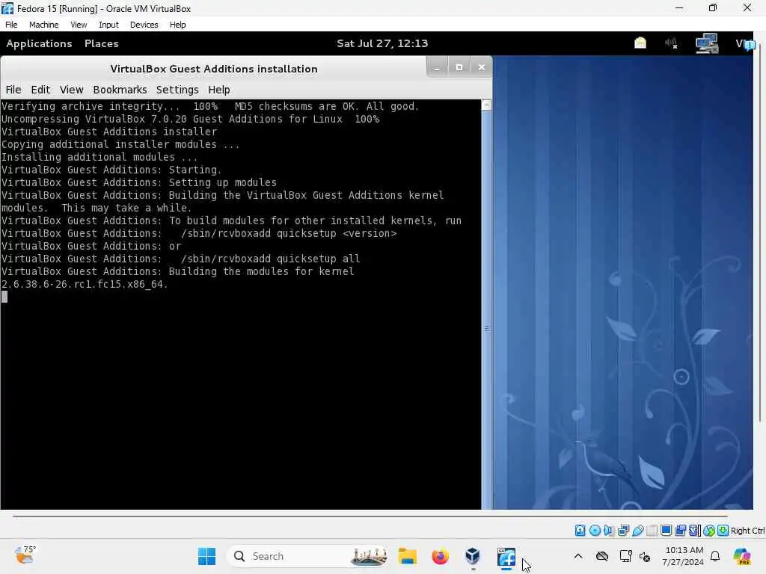This screenshot has width=766, height=574.
Task: Click the Fedora 15 VirtualBox title bar icon
Action: click(7, 8)
